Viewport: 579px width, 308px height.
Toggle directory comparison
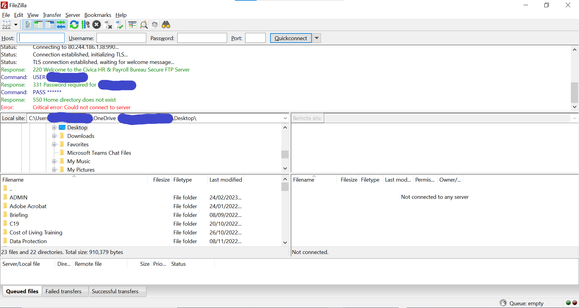click(x=144, y=25)
